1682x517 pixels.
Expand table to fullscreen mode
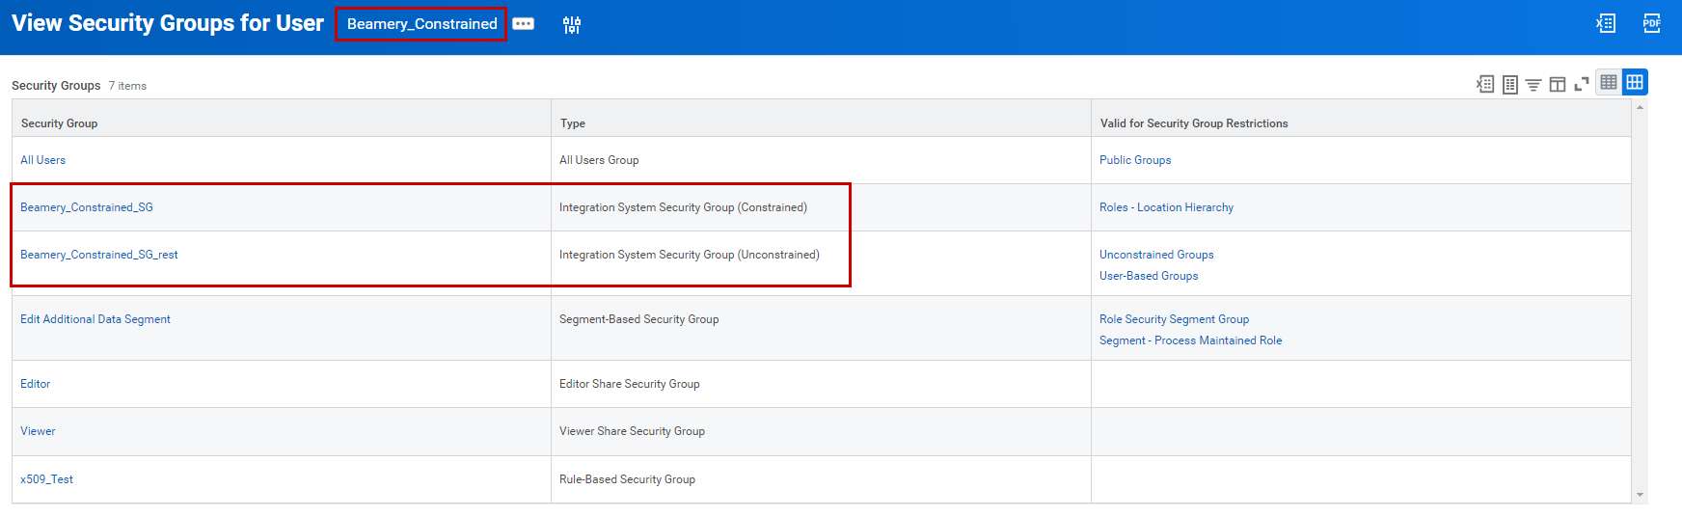(x=1582, y=85)
